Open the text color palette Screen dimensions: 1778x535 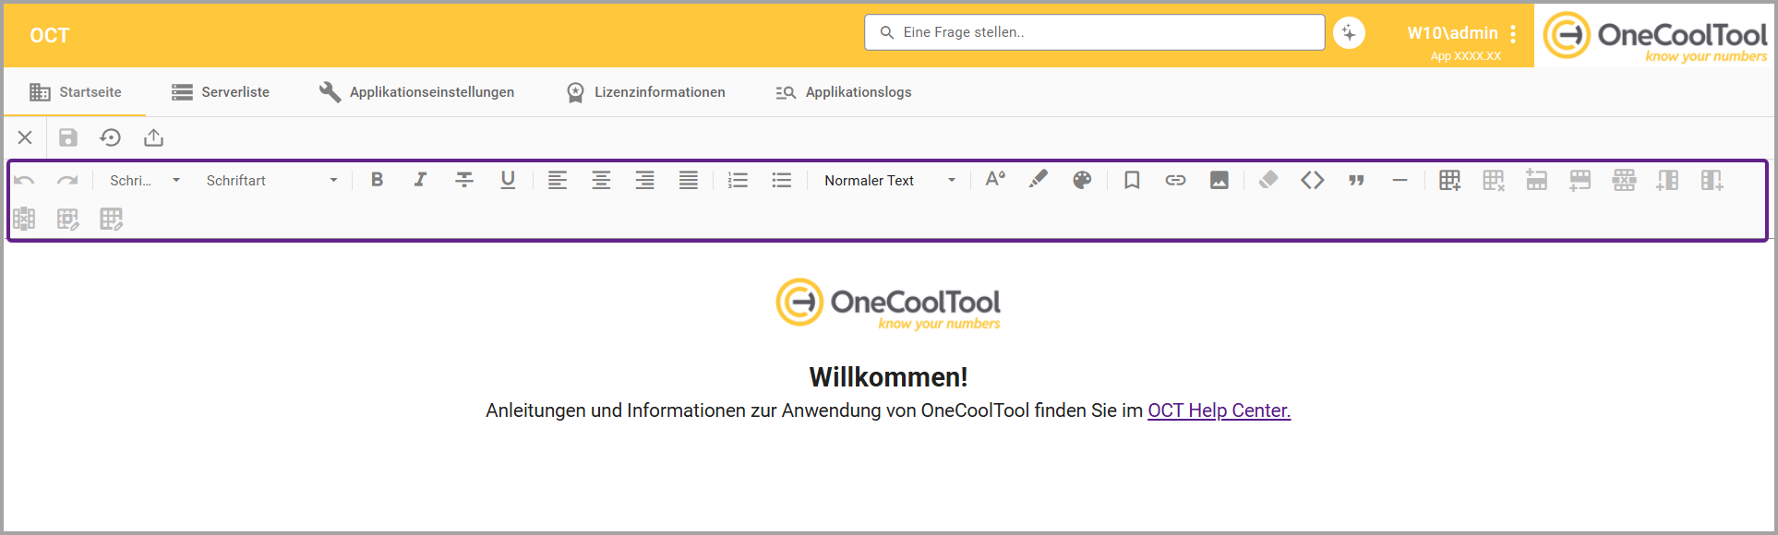[x=1082, y=181]
